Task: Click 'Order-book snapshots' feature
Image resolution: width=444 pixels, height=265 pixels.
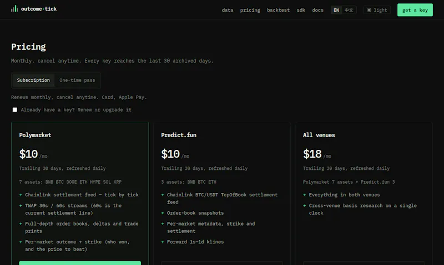Action: point(195,213)
